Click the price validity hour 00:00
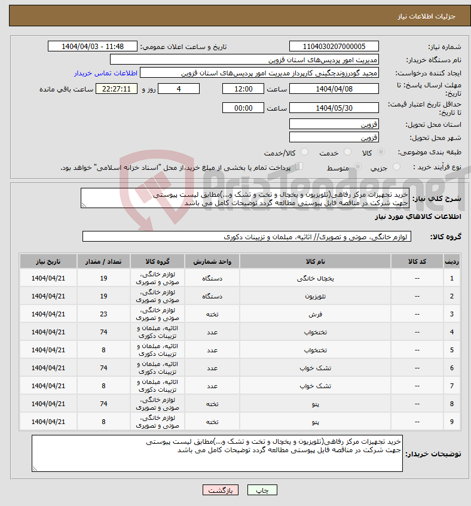 243,108
